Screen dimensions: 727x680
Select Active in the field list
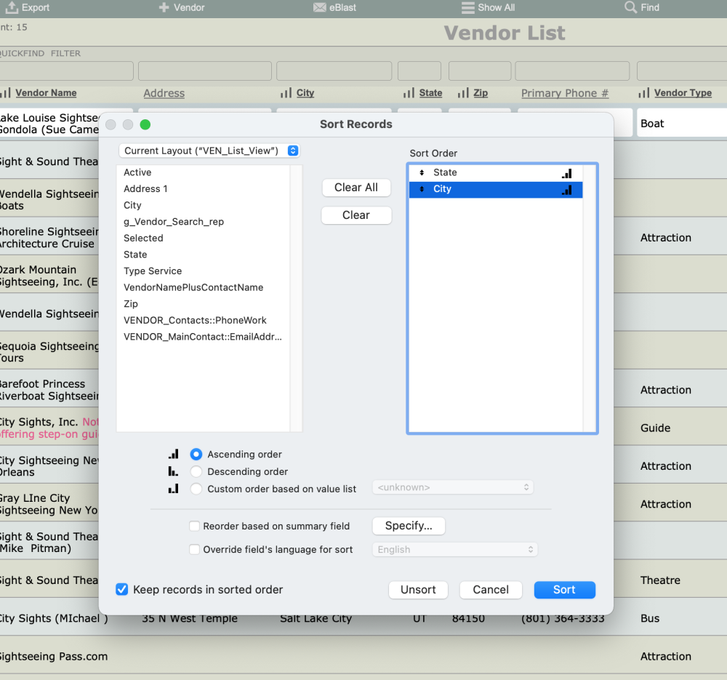click(x=203, y=172)
